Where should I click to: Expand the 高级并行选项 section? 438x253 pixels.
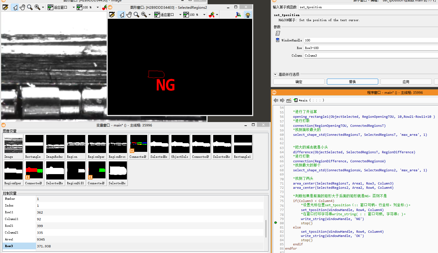[x=275, y=74]
